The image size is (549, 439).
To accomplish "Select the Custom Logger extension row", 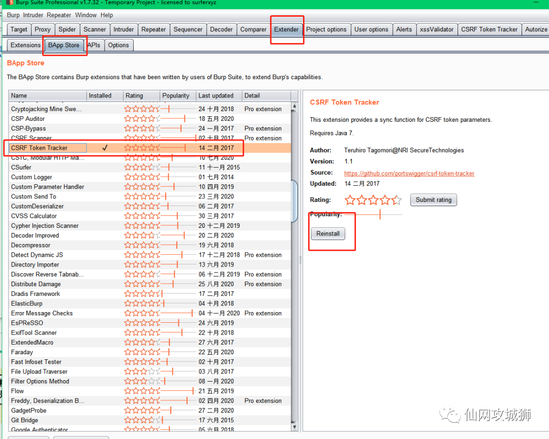I will 32,177.
